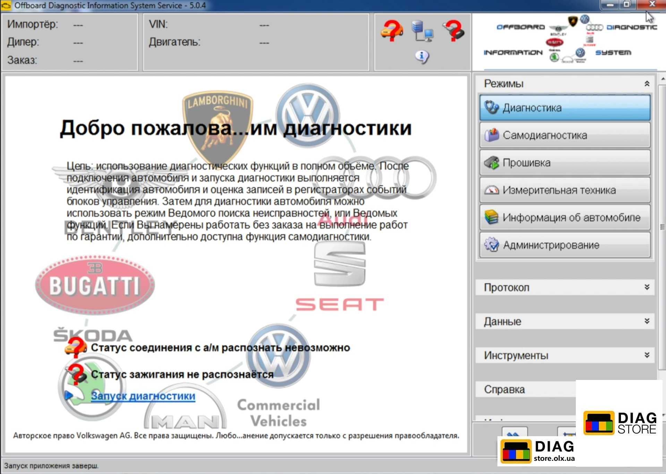
Task: Click the stethoscope icon on Диагностика
Action: coord(492,108)
